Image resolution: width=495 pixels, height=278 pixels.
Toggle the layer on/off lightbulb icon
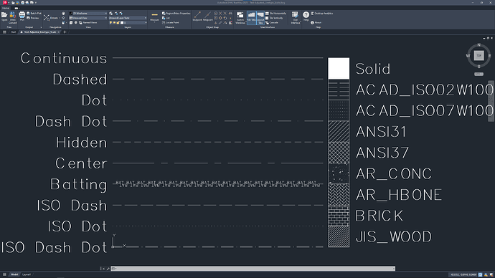pos(110,23)
